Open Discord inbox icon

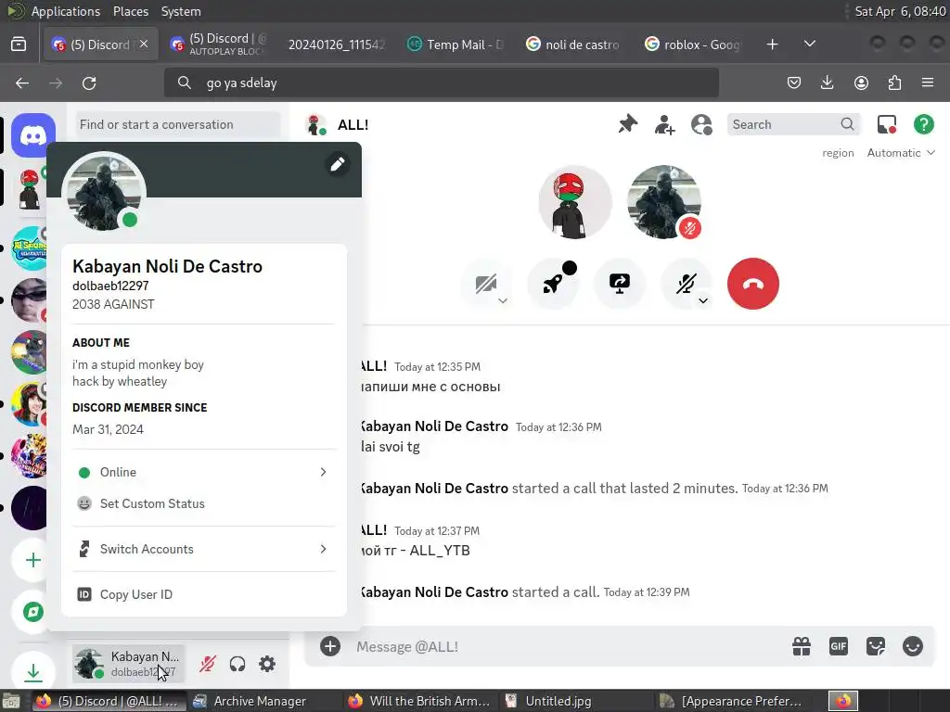pyautogui.click(x=887, y=124)
